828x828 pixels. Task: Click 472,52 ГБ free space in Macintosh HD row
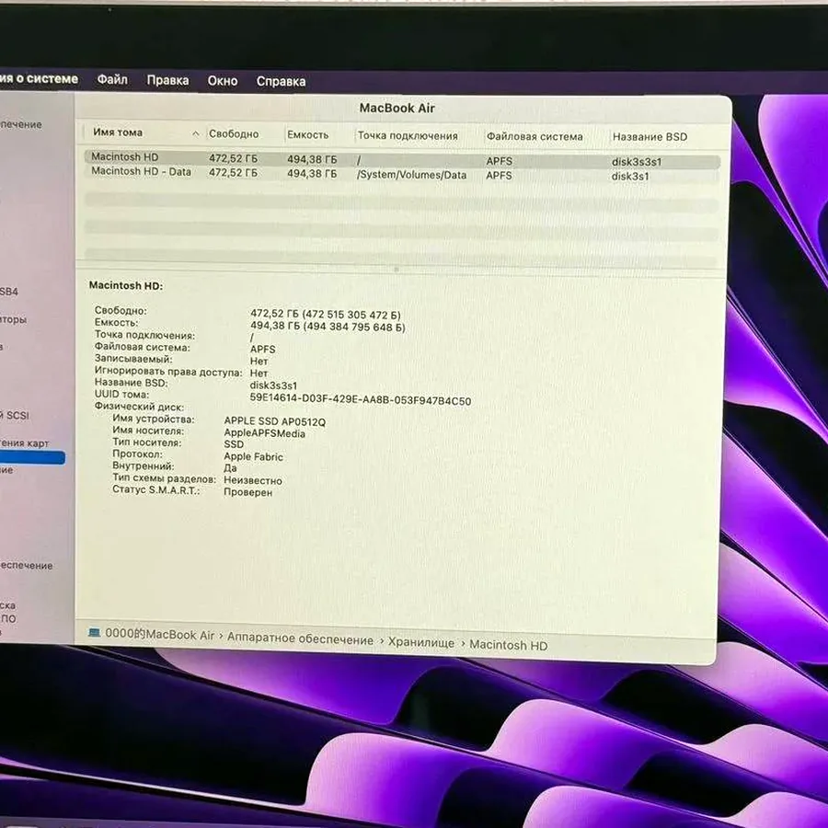tap(233, 158)
